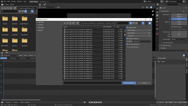Image resolution: width=188 pixels, height=106 pixels.
Task: Open the File menu in the top bar
Action: point(5,1)
